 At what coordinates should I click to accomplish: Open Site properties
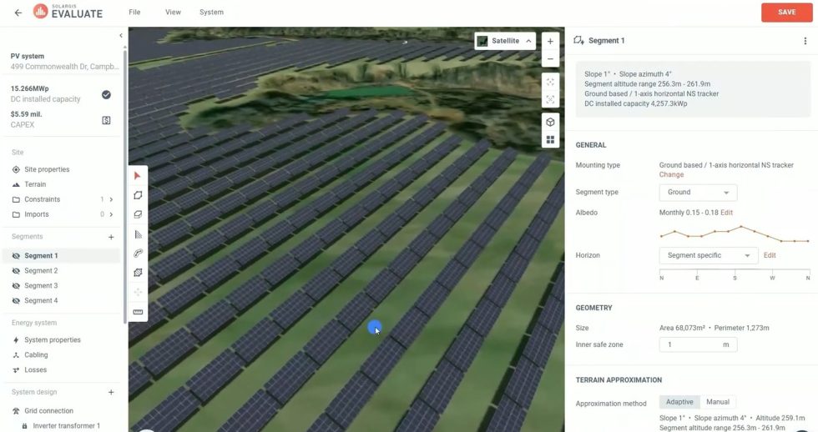click(x=47, y=169)
